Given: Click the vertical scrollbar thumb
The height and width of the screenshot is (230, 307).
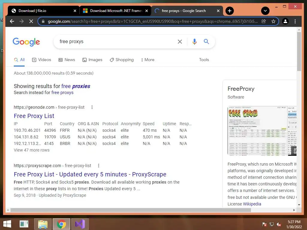Looking at the screenshot, I should 299,52.
